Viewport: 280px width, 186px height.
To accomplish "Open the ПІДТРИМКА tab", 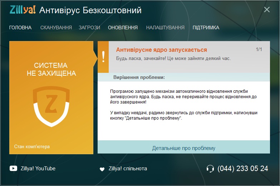I will (206, 27).
